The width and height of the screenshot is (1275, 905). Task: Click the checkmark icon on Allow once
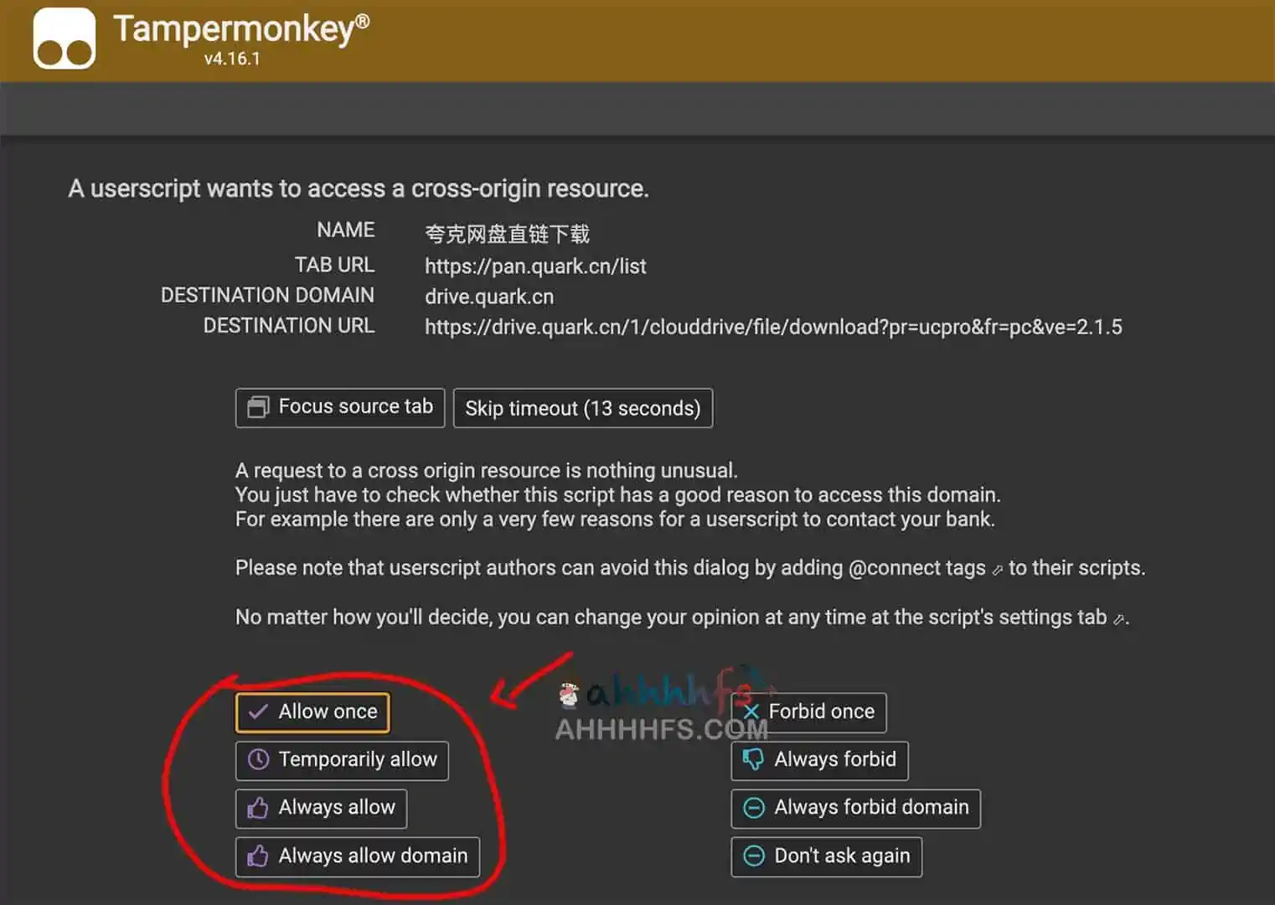pos(258,712)
